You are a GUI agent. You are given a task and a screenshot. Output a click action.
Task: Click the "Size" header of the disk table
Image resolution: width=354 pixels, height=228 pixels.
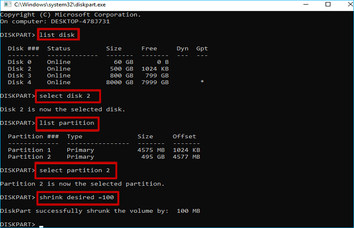tap(114, 49)
